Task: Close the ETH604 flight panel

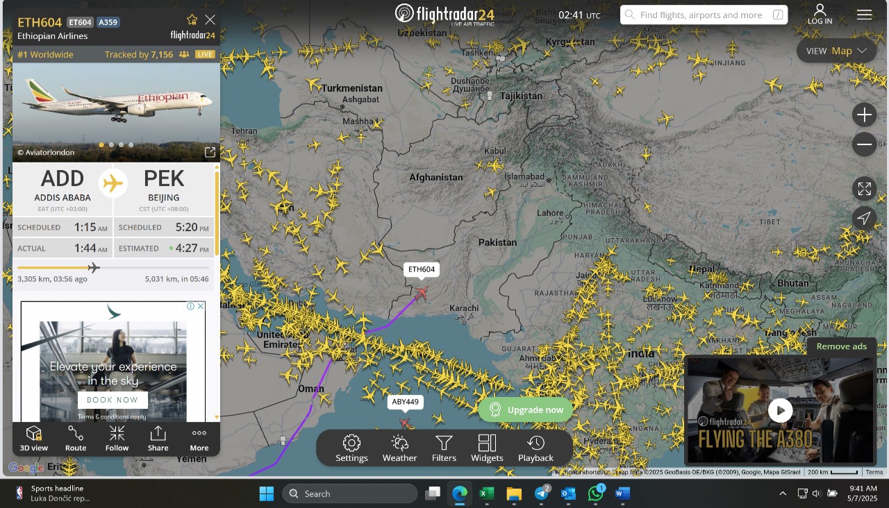Action: [210, 19]
